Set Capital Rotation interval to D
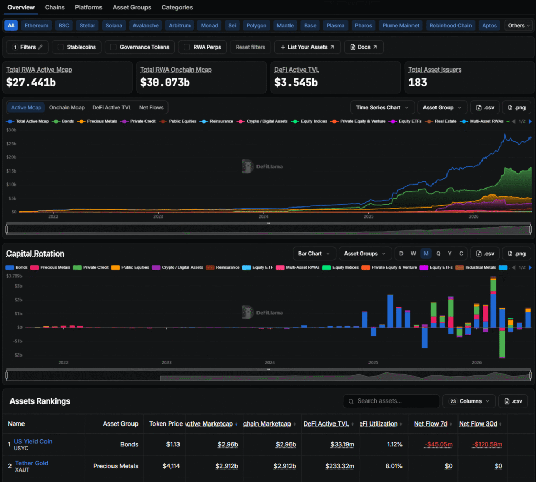Viewport: 536px width, 482px height. 401,254
